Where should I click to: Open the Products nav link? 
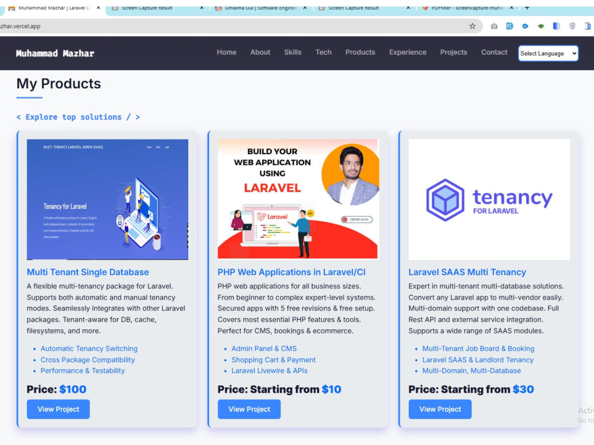click(361, 52)
